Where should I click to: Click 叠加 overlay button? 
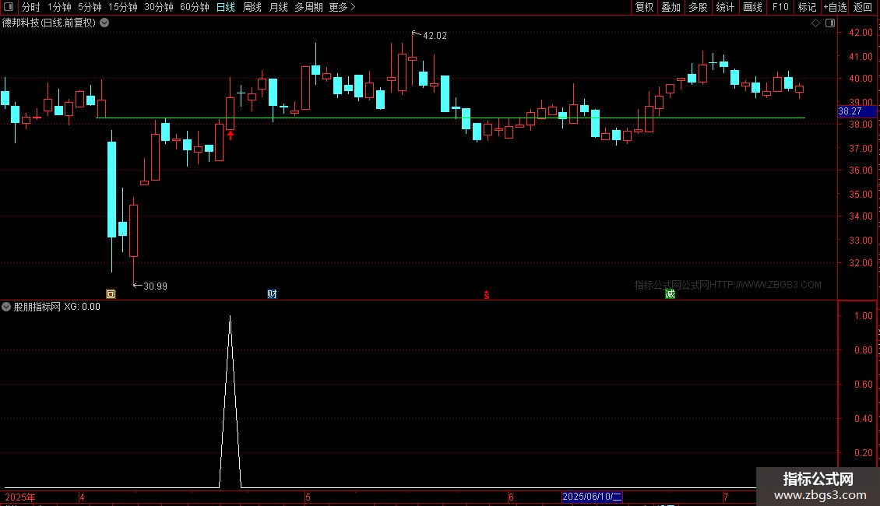(671, 7)
